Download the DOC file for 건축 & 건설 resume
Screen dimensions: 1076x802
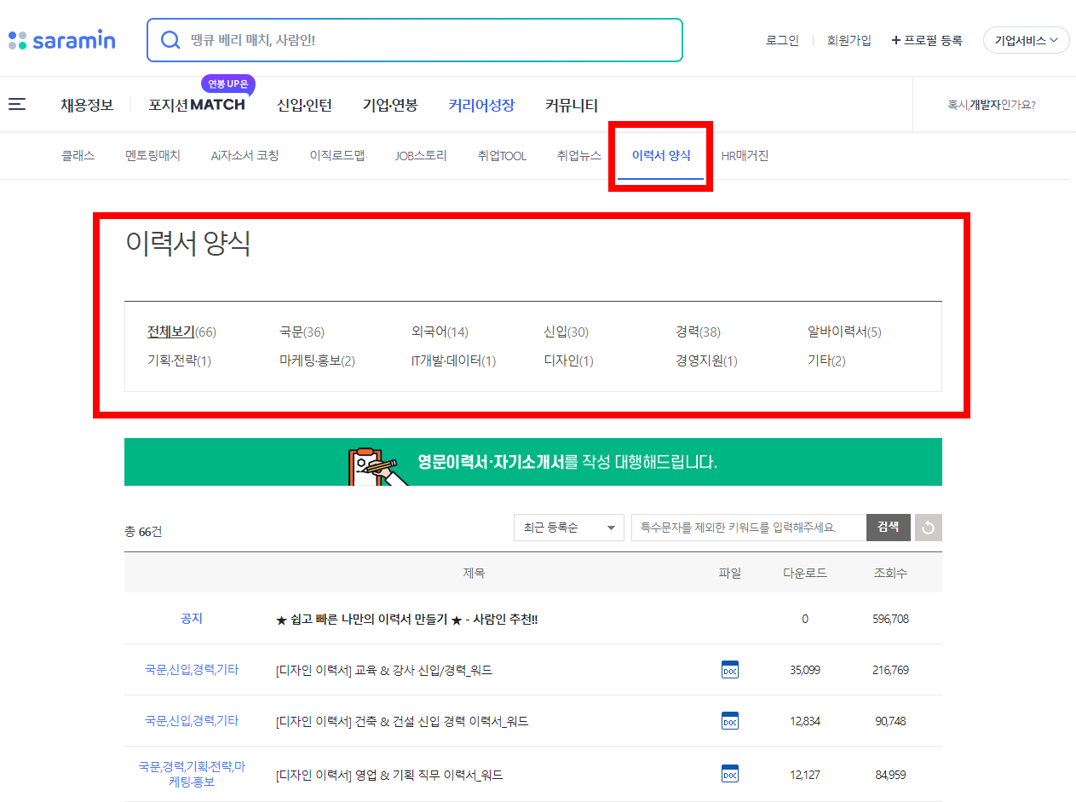[730, 720]
